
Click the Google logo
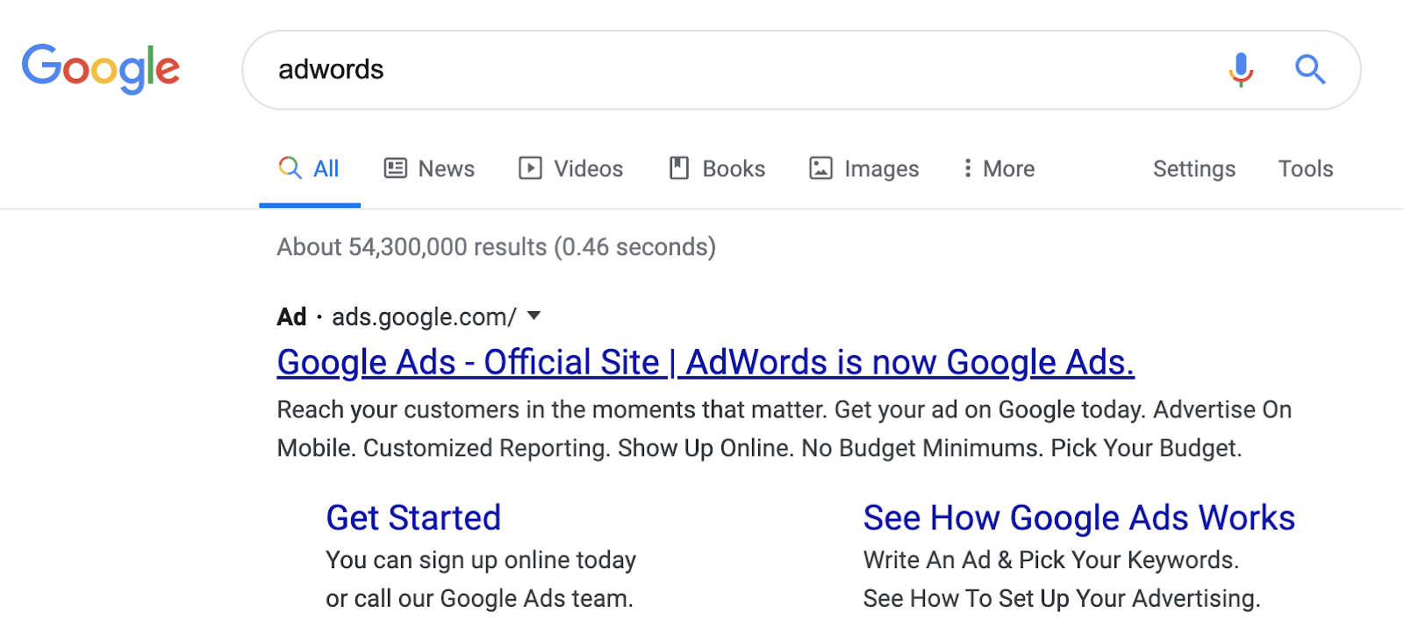pos(101,68)
